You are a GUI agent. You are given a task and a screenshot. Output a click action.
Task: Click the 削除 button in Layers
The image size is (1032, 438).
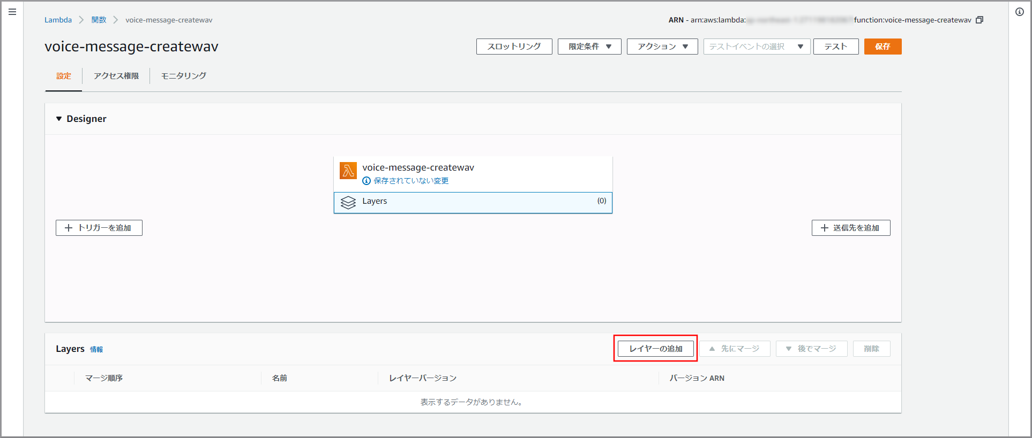872,349
